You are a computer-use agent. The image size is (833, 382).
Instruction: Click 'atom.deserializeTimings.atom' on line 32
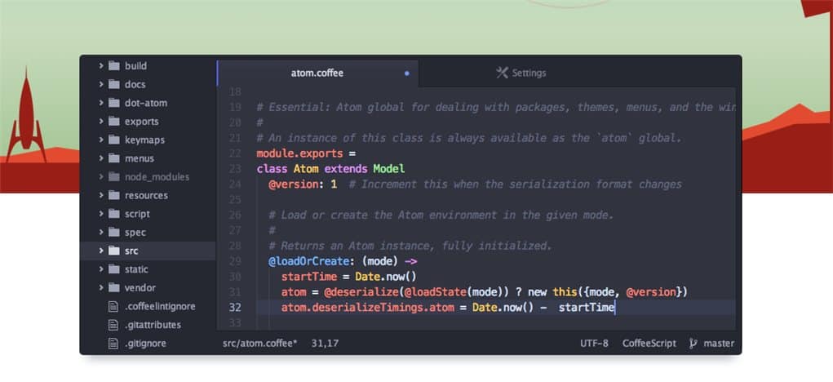[368, 308]
